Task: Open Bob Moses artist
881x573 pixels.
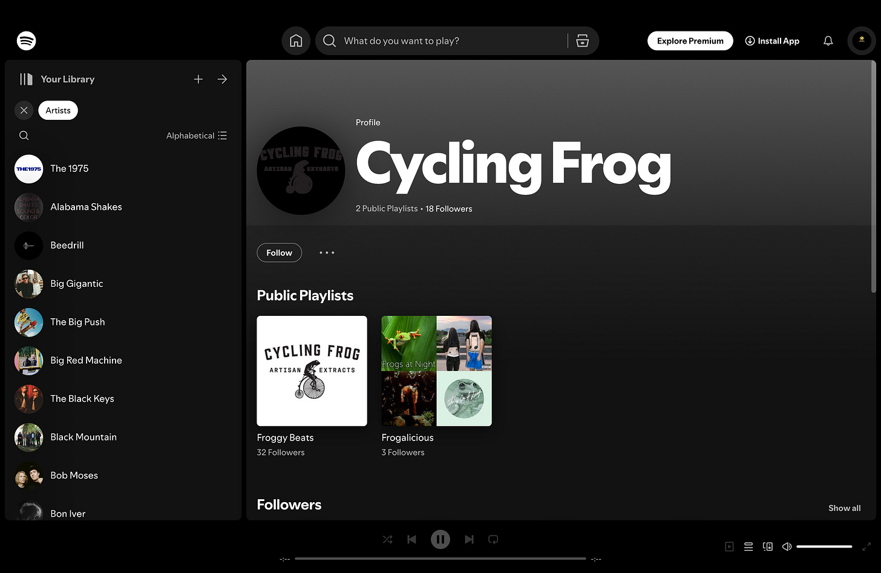Action: coord(123,476)
